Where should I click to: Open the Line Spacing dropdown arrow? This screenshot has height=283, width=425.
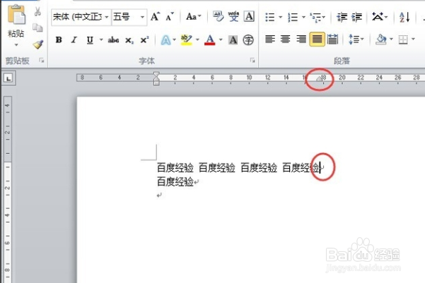pyautogui.click(x=362, y=40)
